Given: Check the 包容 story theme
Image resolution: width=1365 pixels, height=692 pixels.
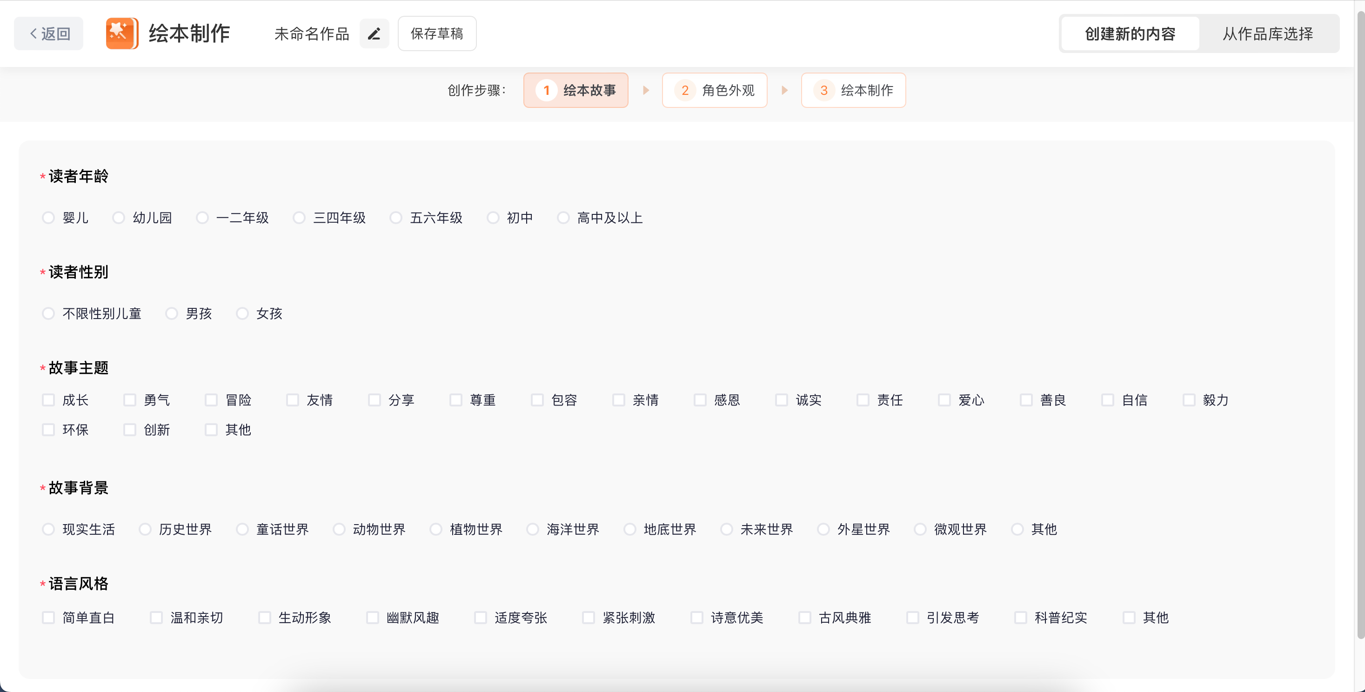Looking at the screenshot, I should point(537,400).
